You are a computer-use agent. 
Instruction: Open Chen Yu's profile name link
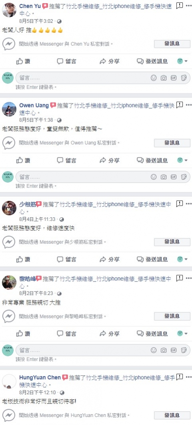click(x=30, y=6)
